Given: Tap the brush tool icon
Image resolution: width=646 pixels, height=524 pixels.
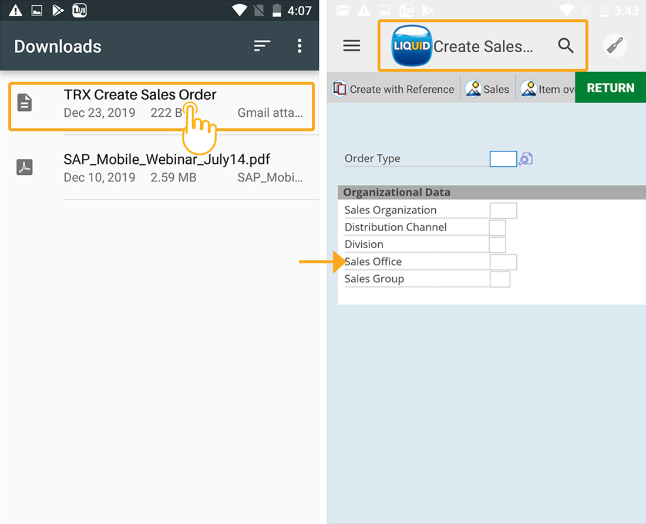Looking at the screenshot, I should pyautogui.click(x=615, y=46).
